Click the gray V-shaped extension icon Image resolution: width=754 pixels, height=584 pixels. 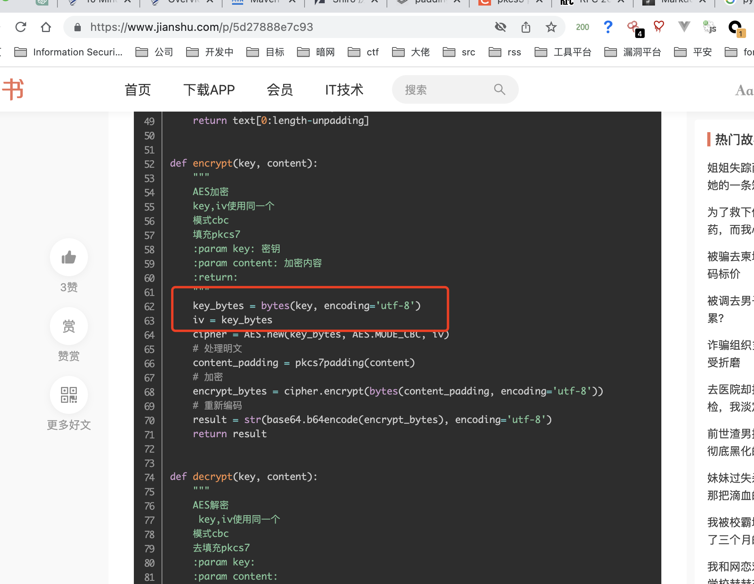pos(684,27)
